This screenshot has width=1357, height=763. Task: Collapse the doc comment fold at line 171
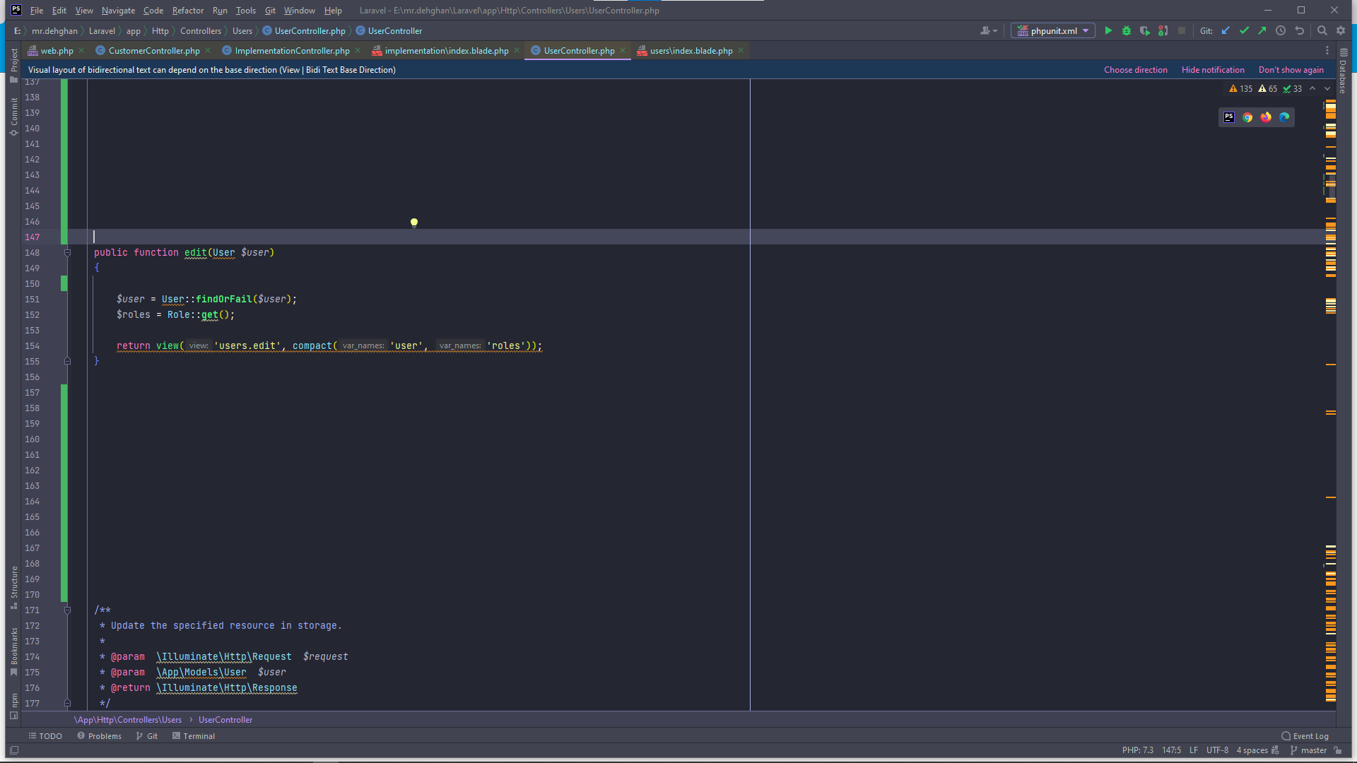point(68,610)
